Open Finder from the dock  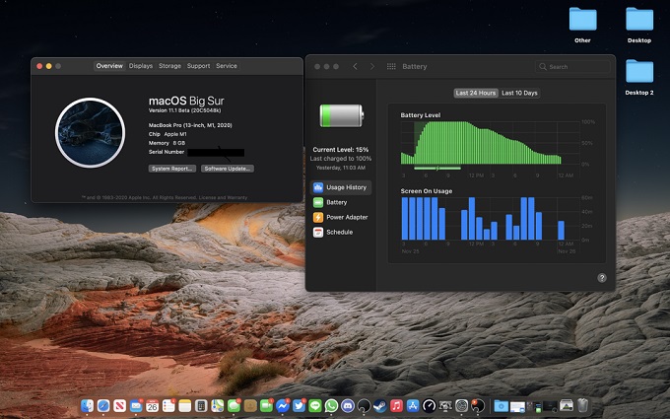(87, 405)
